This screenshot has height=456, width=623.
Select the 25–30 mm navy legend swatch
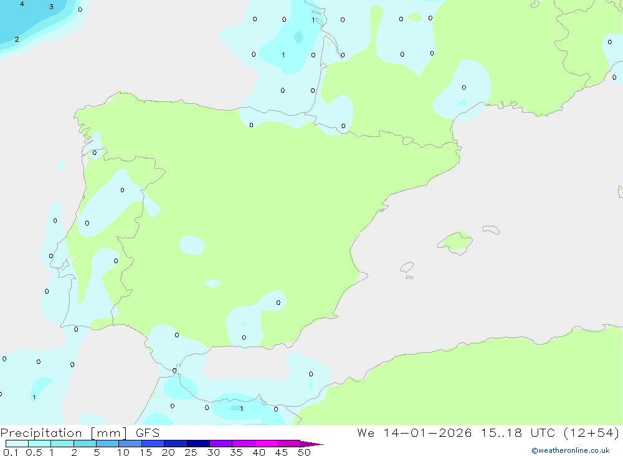click(198, 444)
